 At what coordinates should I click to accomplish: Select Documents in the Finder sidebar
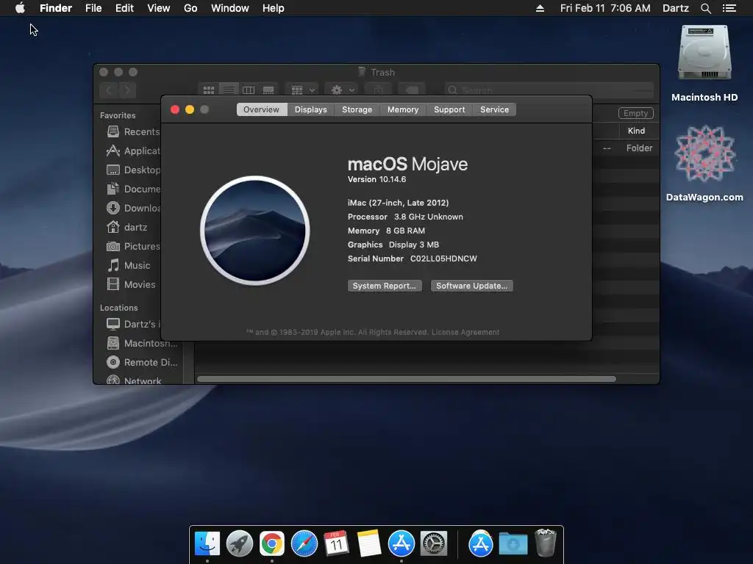[133, 189]
